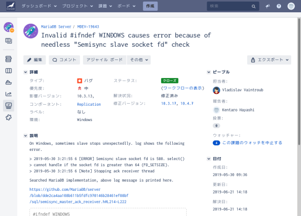Collapse the 説明 section

pyautogui.click(x=25, y=136)
